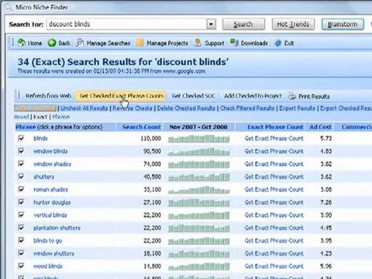
Task: Open the Manage Projects folder icon
Action: pos(139,43)
